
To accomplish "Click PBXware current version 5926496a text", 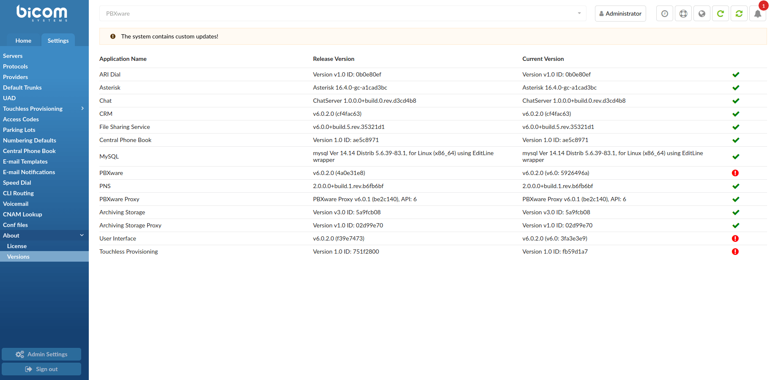I will (x=556, y=173).
